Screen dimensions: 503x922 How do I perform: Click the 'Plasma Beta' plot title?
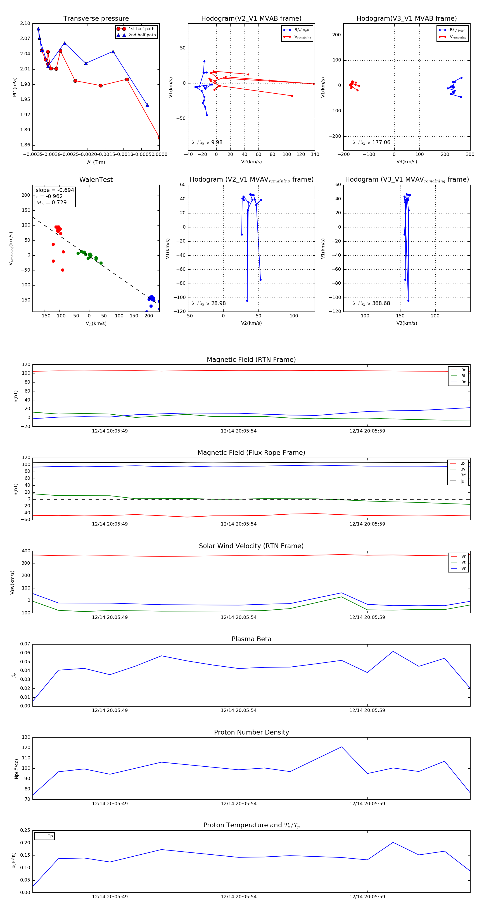pos(251,639)
